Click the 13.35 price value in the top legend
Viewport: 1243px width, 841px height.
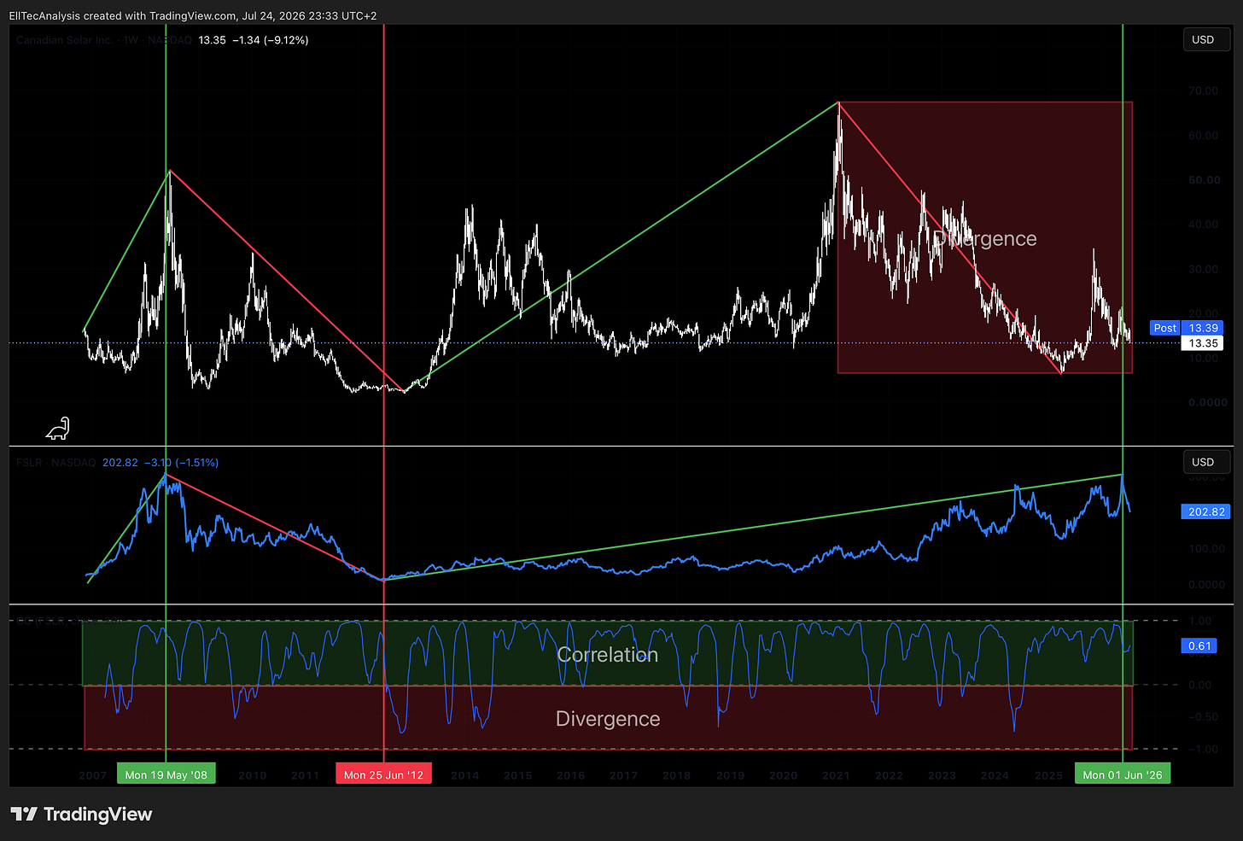[213, 40]
